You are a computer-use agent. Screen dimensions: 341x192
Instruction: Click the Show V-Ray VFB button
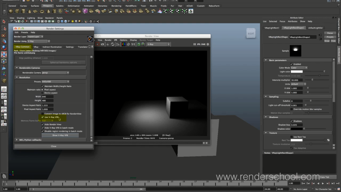60,135
